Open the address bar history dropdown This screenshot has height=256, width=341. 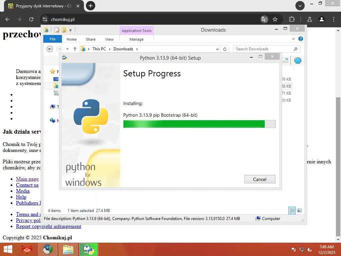coord(217,49)
